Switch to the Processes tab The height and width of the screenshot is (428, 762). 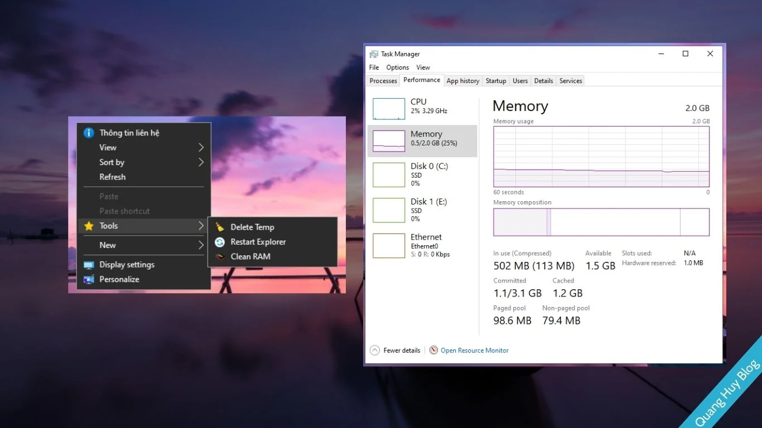(x=383, y=81)
